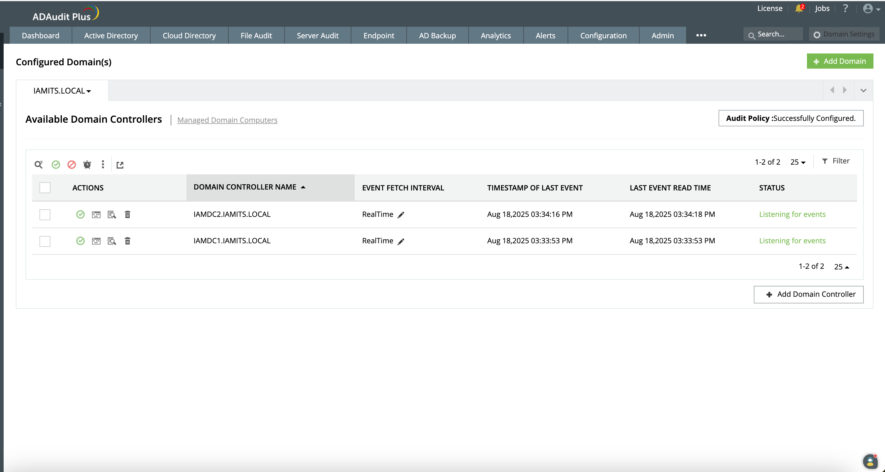885x472 pixels.
Task: Open the top 25 rows-per-page dropdown
Action: tap(798, 162)
